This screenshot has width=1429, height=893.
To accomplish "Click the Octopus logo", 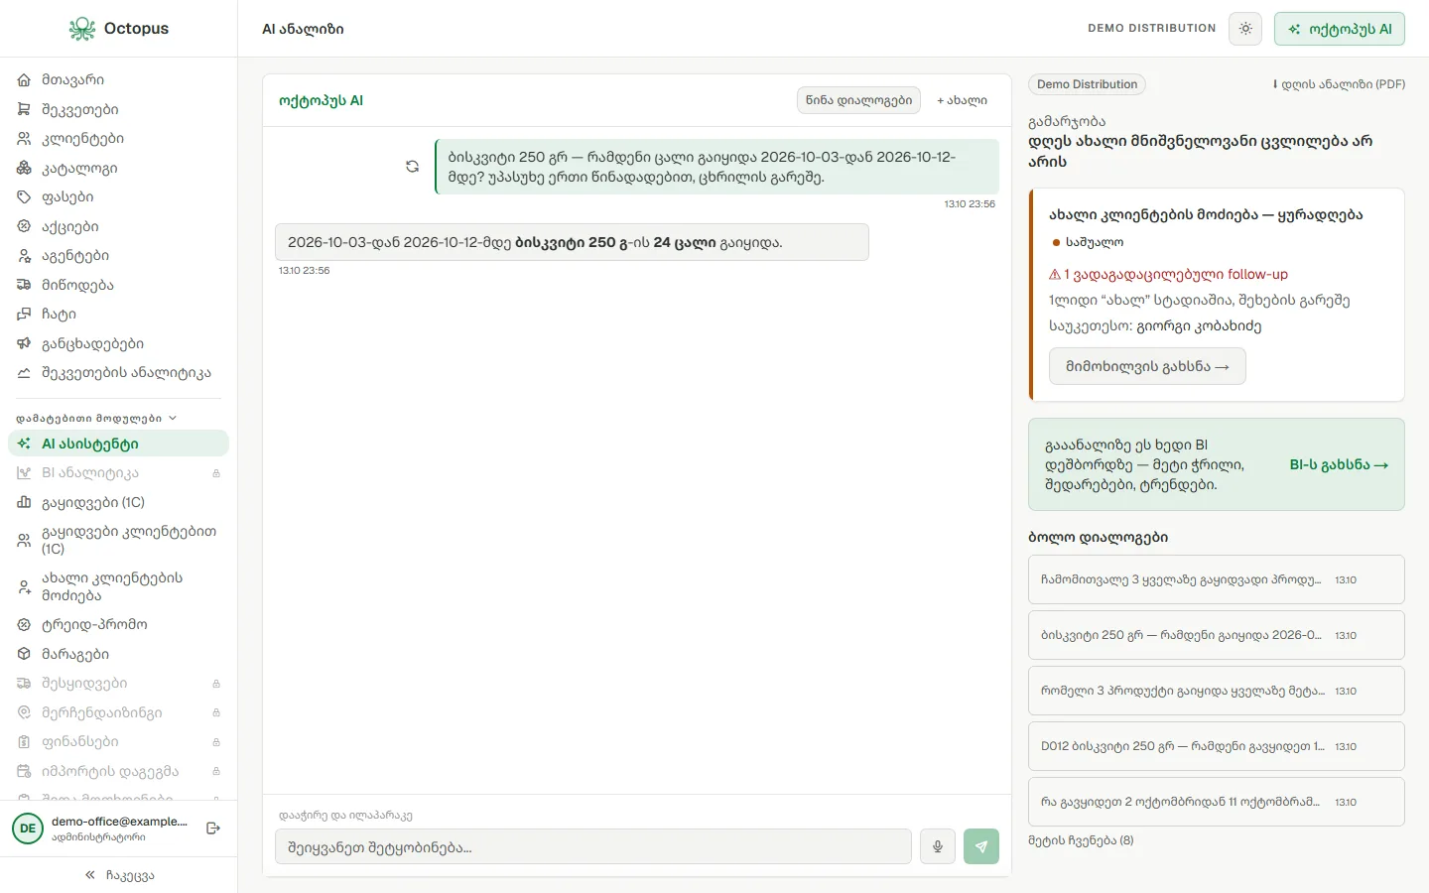I will pos(119,29).
